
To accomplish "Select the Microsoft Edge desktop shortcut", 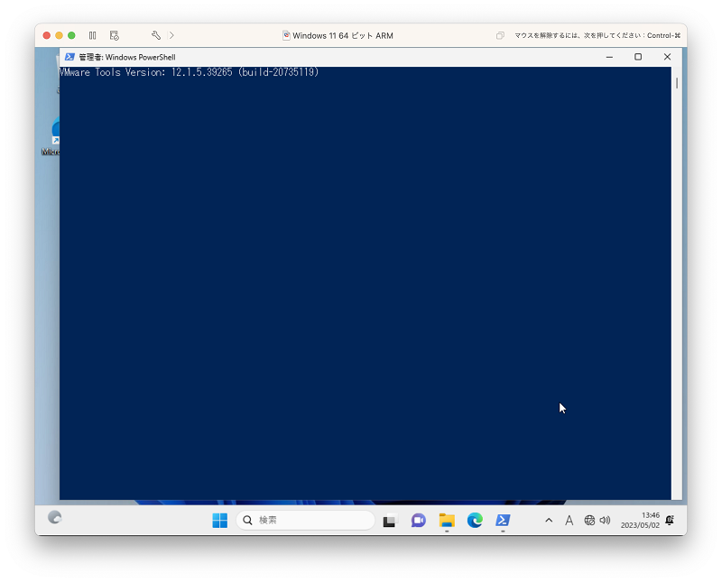I will click(x=51, y=136).
